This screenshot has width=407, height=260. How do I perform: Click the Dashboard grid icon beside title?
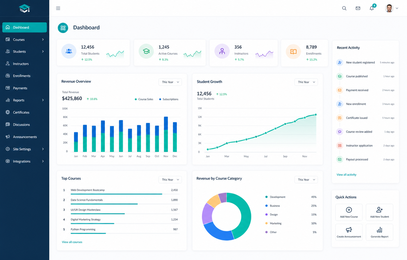tap(63, 28)
